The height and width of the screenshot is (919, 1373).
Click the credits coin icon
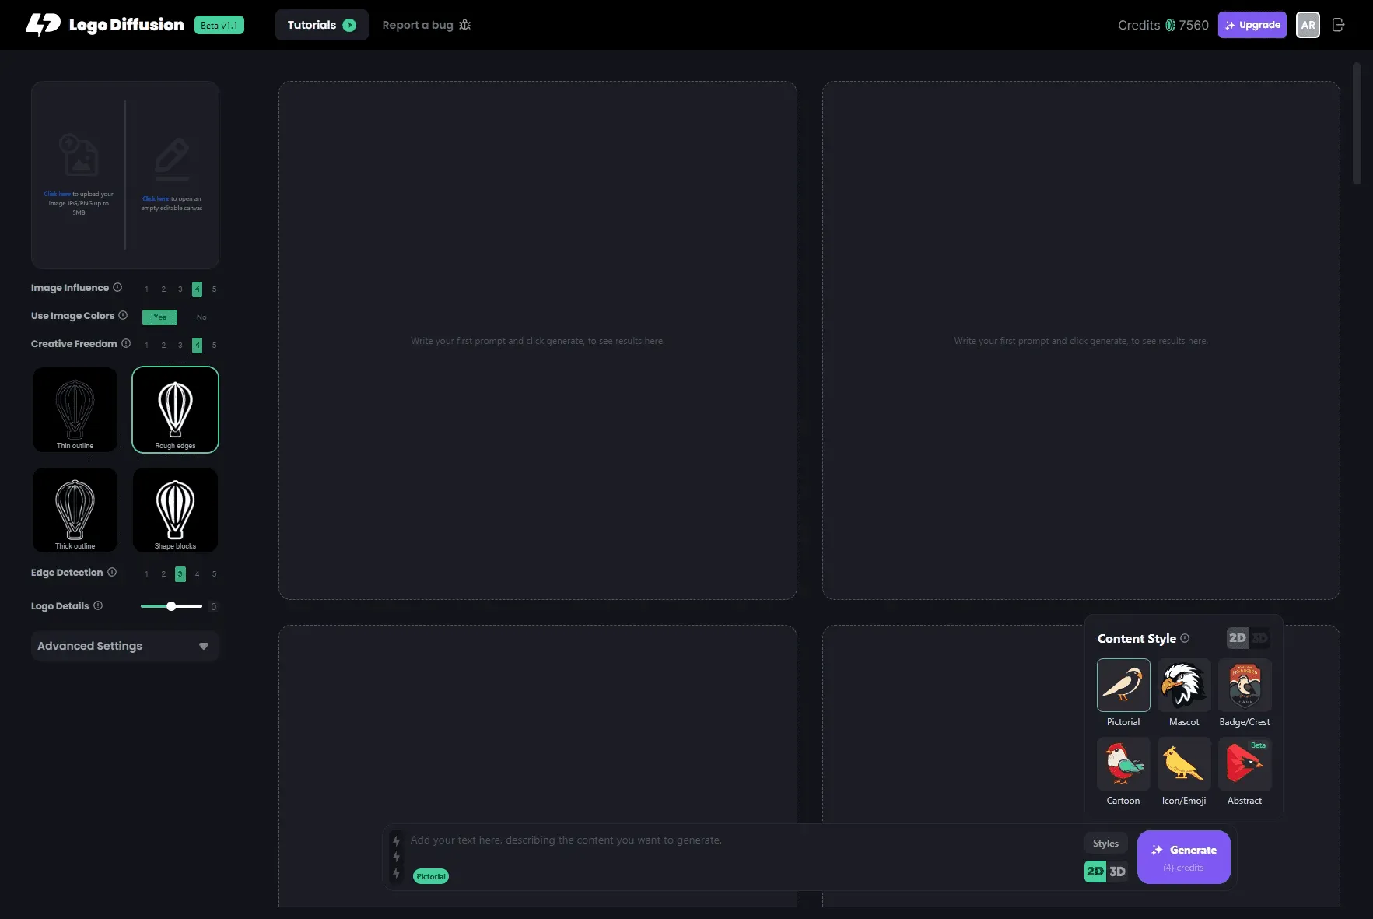click(1170, 25)
